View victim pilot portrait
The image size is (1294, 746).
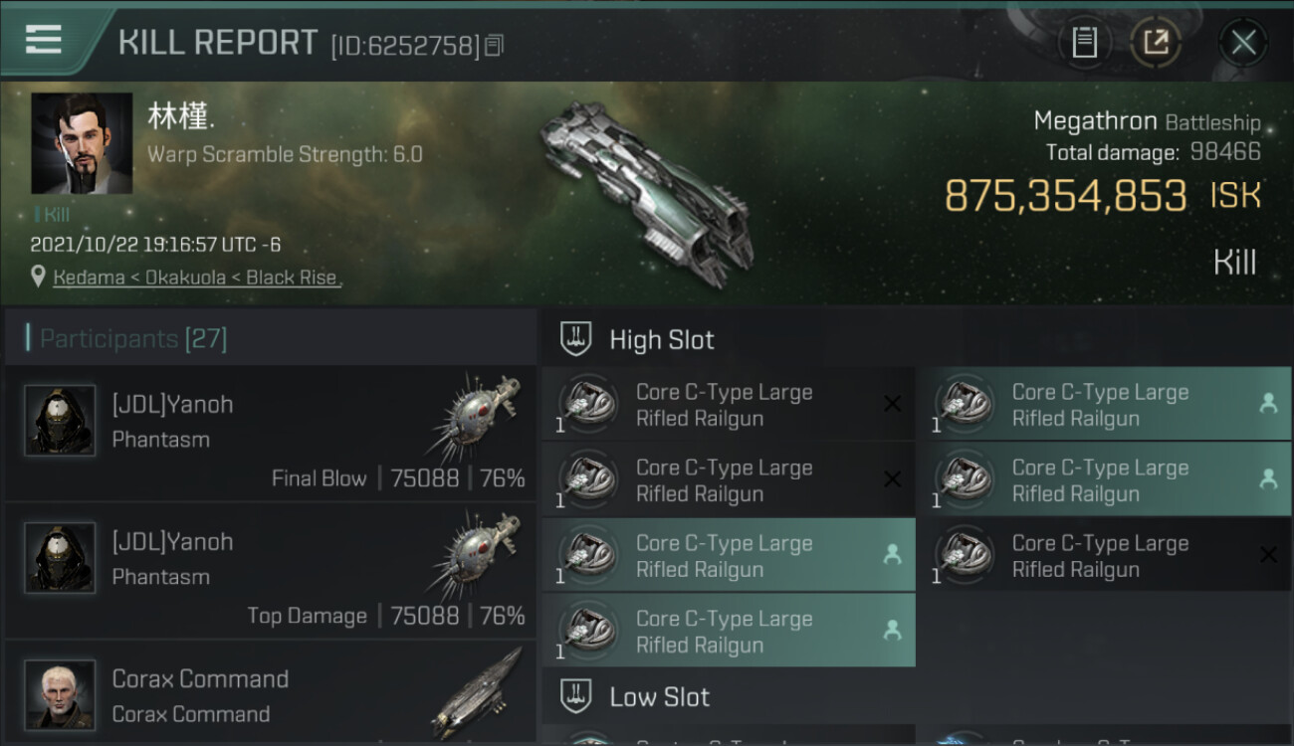(82, 143)
